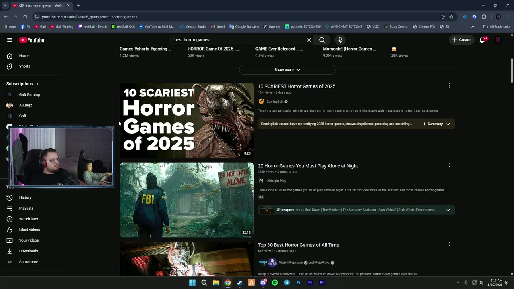
Task: Click the address bar URL
Action: click(x=90, y=17)
